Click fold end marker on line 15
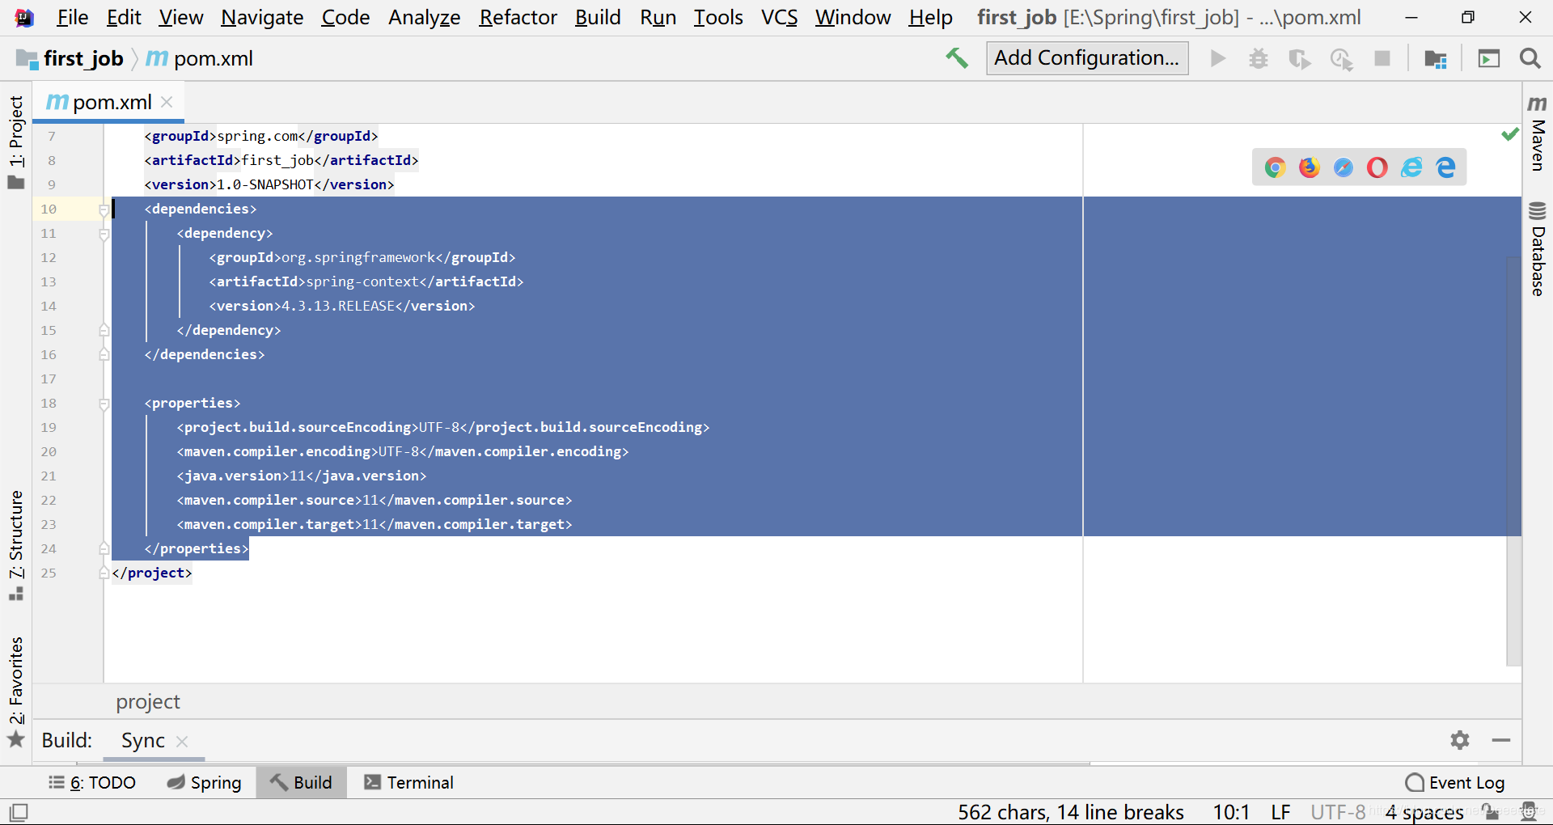 pos(104,330)
